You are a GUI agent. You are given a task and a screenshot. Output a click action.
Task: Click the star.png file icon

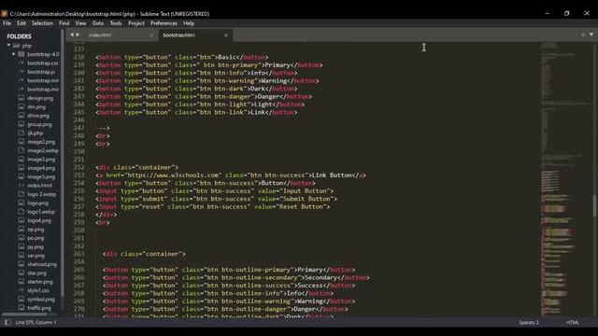click(21, 273)
